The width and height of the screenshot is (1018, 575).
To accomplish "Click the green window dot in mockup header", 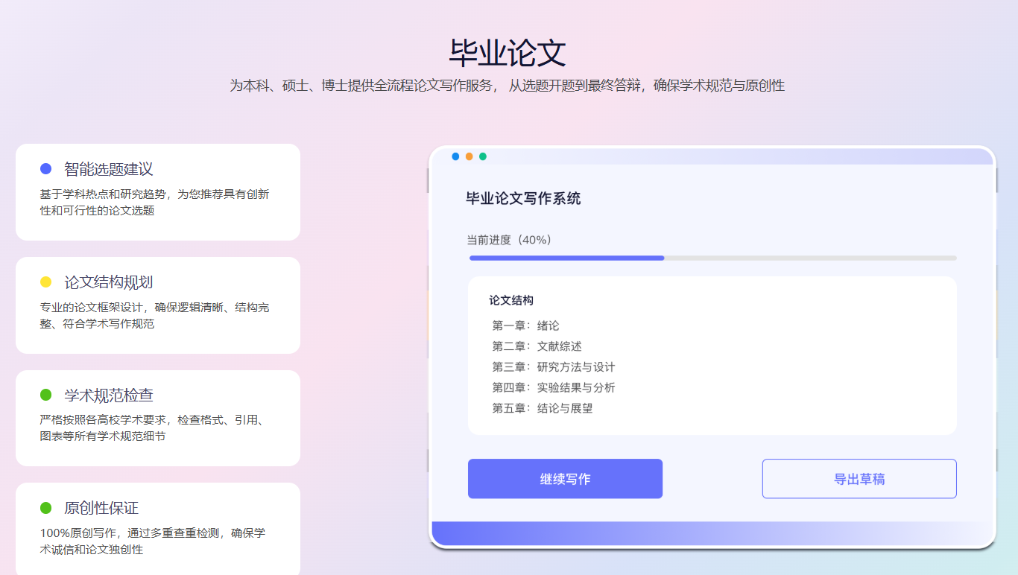I will point(483,156).
